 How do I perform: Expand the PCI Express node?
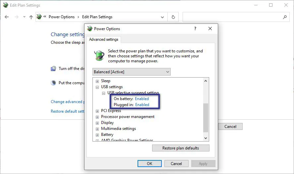[97, 111]
